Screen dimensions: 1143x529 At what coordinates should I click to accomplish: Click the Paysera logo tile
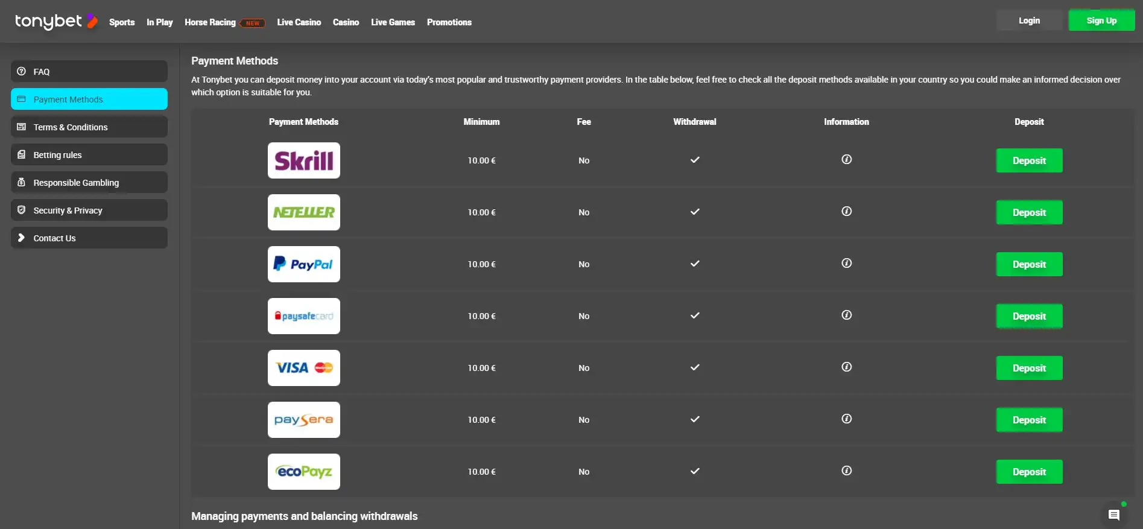point(303,420)
